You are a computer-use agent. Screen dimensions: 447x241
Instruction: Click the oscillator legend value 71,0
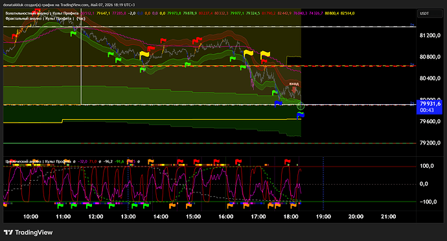(93, 161)
